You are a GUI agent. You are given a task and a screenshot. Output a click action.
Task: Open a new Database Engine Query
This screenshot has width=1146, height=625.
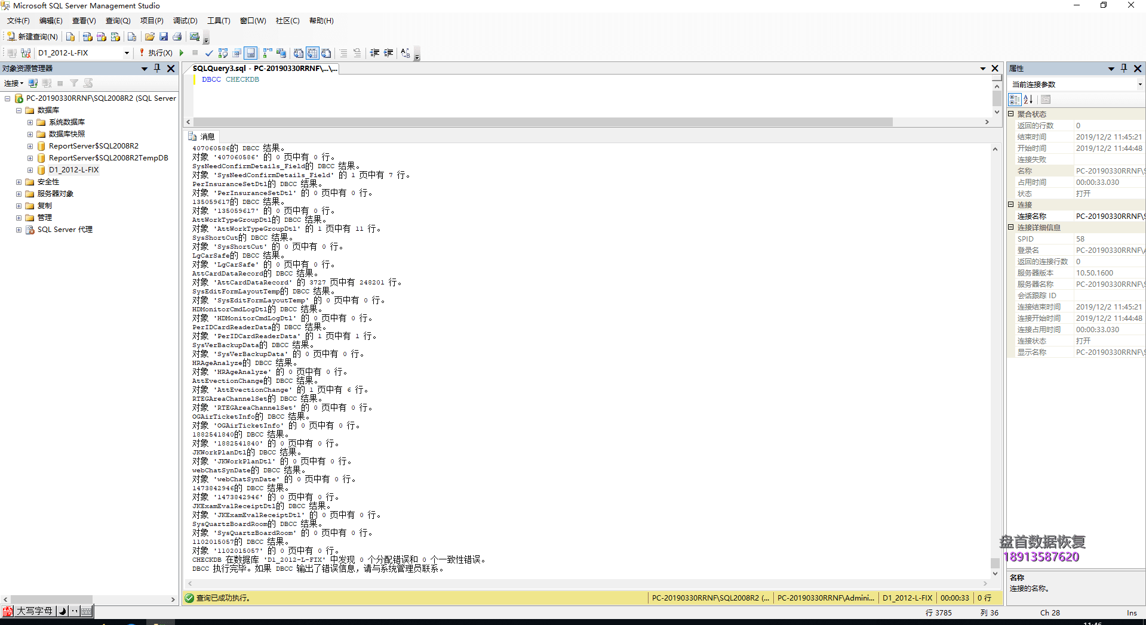click(70, 36)
